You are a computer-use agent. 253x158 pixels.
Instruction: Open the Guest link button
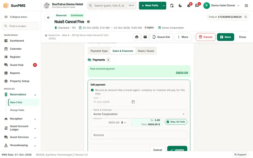(x=161, y=37)
